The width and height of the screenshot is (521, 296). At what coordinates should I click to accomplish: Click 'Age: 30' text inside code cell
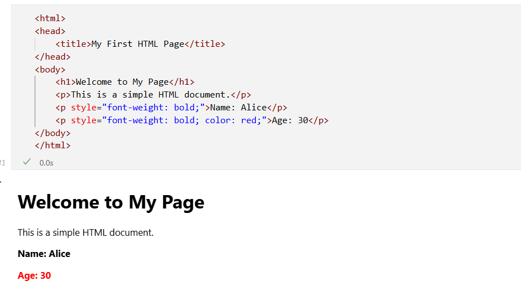290,120
